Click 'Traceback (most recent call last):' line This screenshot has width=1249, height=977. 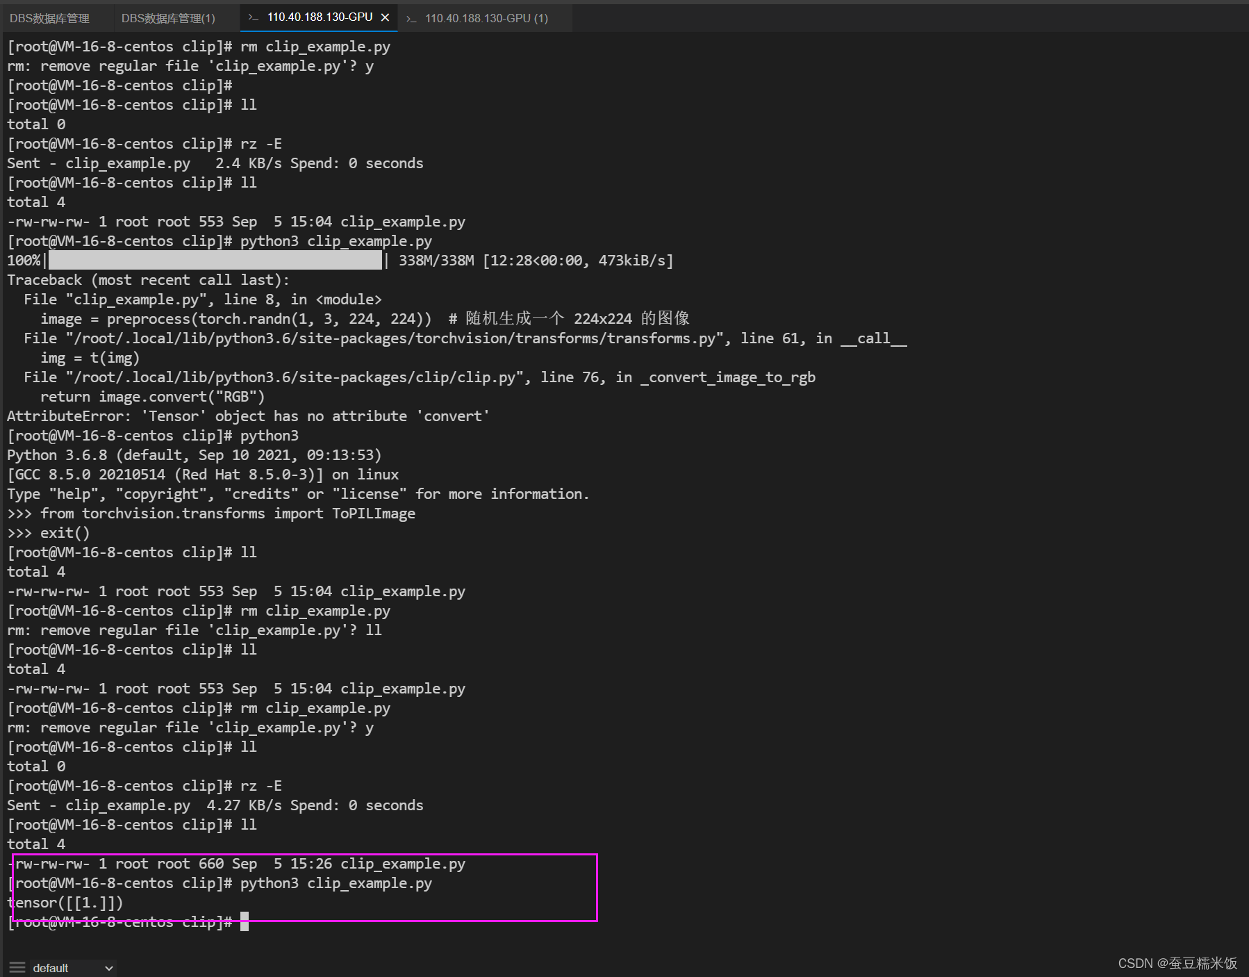pos(148,280)
